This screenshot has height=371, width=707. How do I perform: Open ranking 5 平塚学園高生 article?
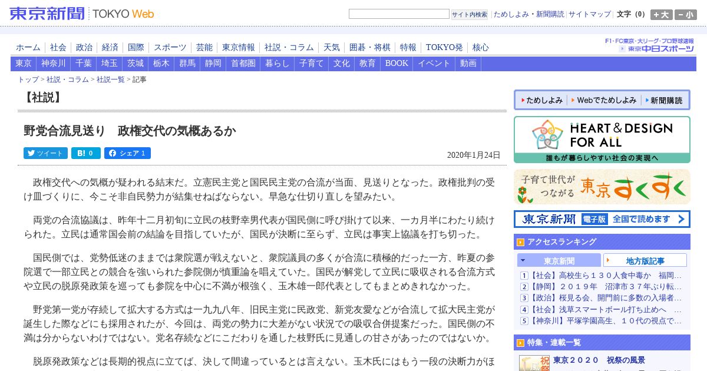[x=606, y=321]
